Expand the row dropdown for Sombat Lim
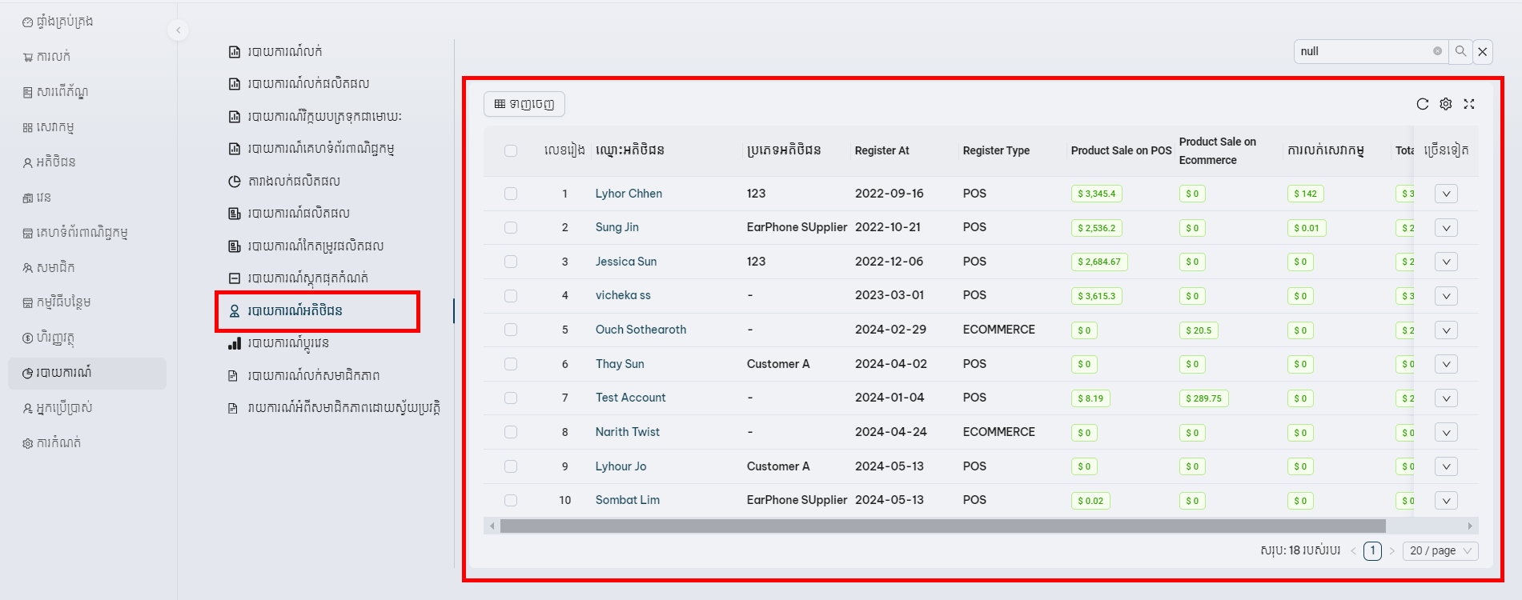The image size is (1522, 600). [x=1445, y=501]
